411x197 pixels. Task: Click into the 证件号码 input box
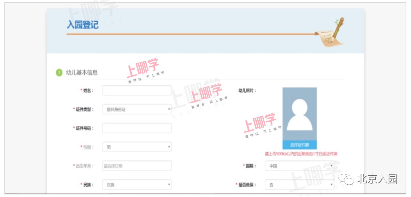click(137, 128)
